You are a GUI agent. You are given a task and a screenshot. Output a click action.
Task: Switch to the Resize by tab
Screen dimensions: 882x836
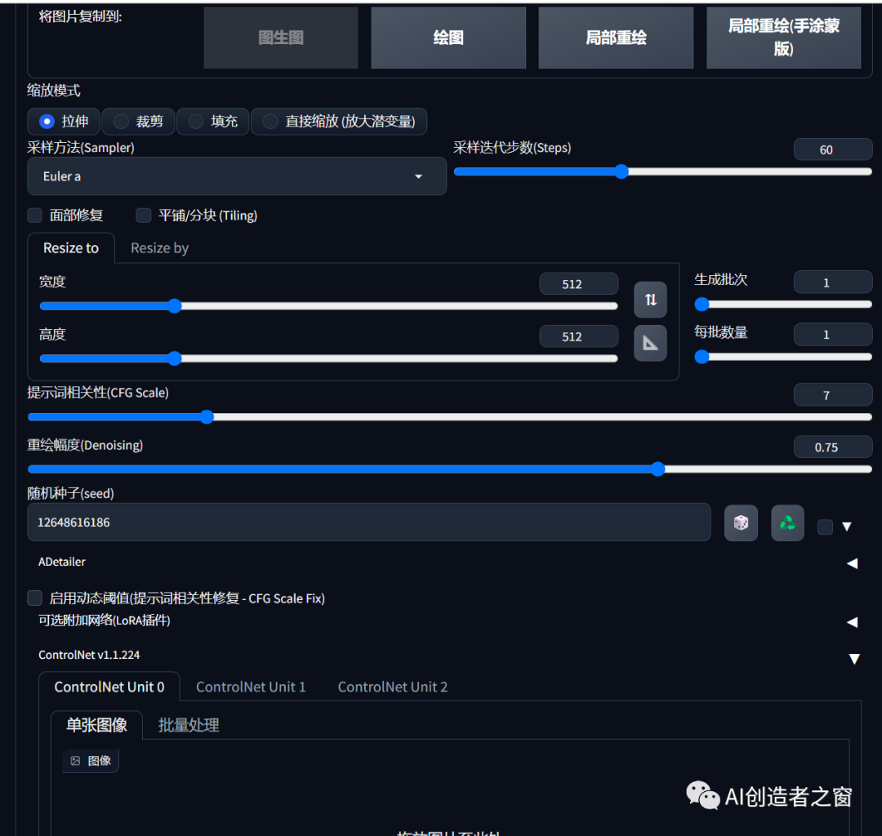coord(159,247)
